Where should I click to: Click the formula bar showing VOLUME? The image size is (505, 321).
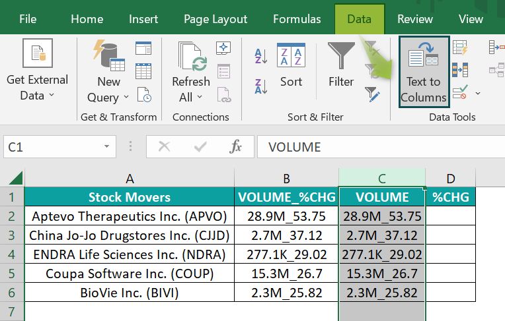[381, 147]
